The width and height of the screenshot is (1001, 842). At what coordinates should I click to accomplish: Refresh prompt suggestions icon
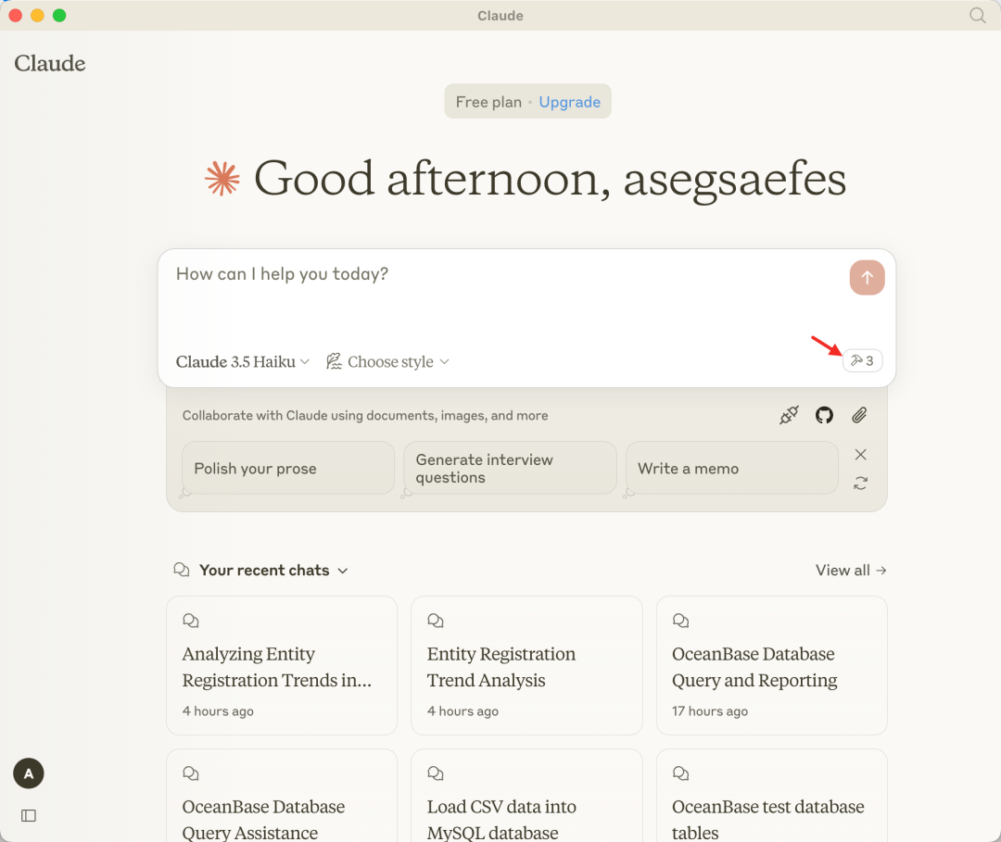click(x=860, y=484)
